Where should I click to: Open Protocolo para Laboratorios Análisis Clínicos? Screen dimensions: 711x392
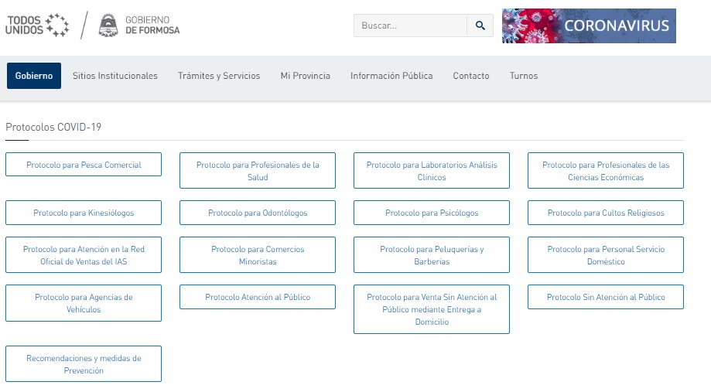tap(432, 170)
